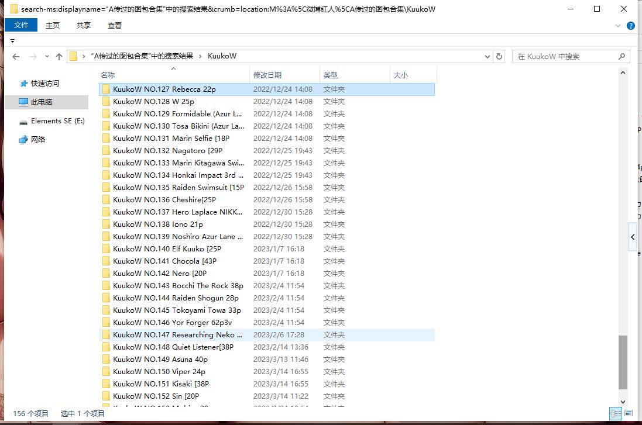Click folder icon of NO.150 Viper
Image resolution: width=642 pixels, height=425 pixels.
(x=106, y=371)
